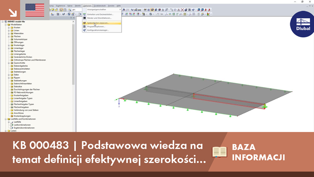Expand the Querschnitte tree node
Screen dimensions: 314x177
click(x=9, y=63)
